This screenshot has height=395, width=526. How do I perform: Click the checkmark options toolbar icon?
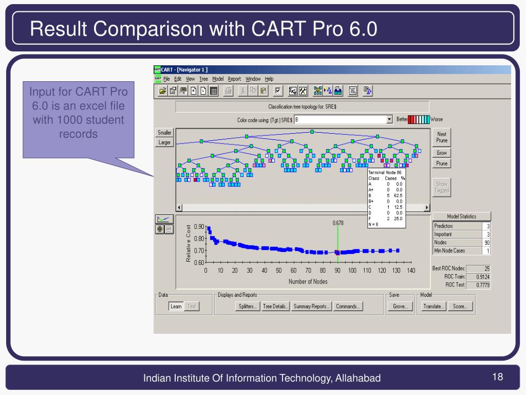(278, 91)
